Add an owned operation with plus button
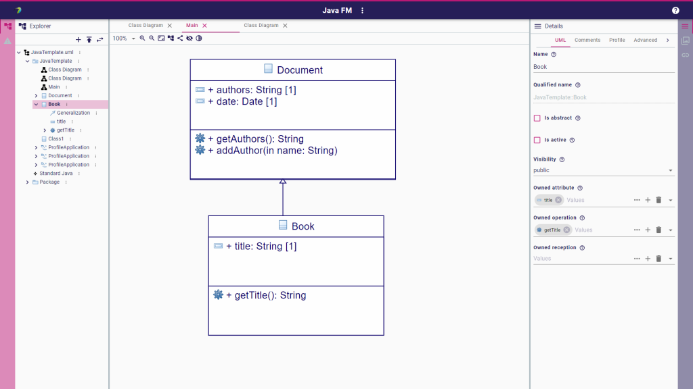The width and height of the screenshot is (693, 389). [648, 230]
